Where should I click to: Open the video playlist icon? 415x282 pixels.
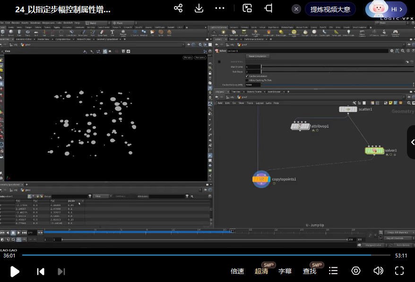(333, 271)
